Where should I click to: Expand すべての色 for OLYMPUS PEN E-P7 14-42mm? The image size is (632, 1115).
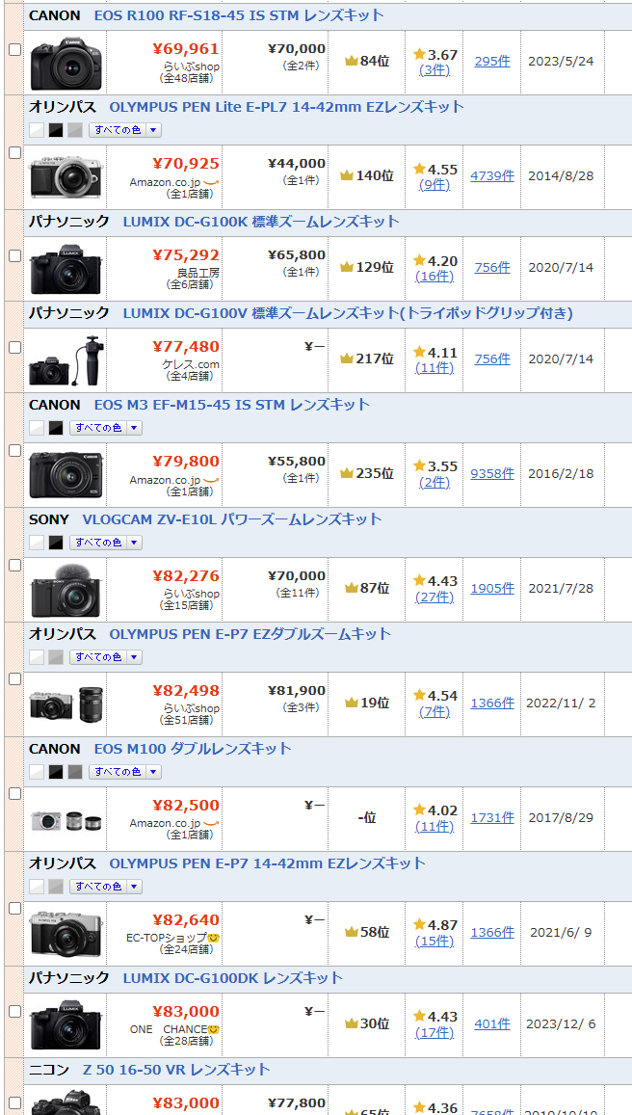(106, 887)
